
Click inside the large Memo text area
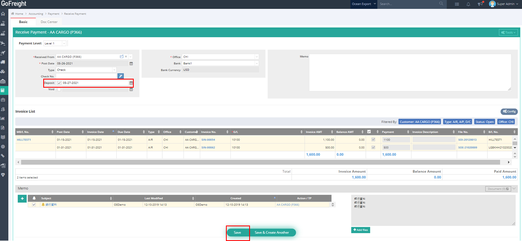pyautogui.click(x=410, y=72)
